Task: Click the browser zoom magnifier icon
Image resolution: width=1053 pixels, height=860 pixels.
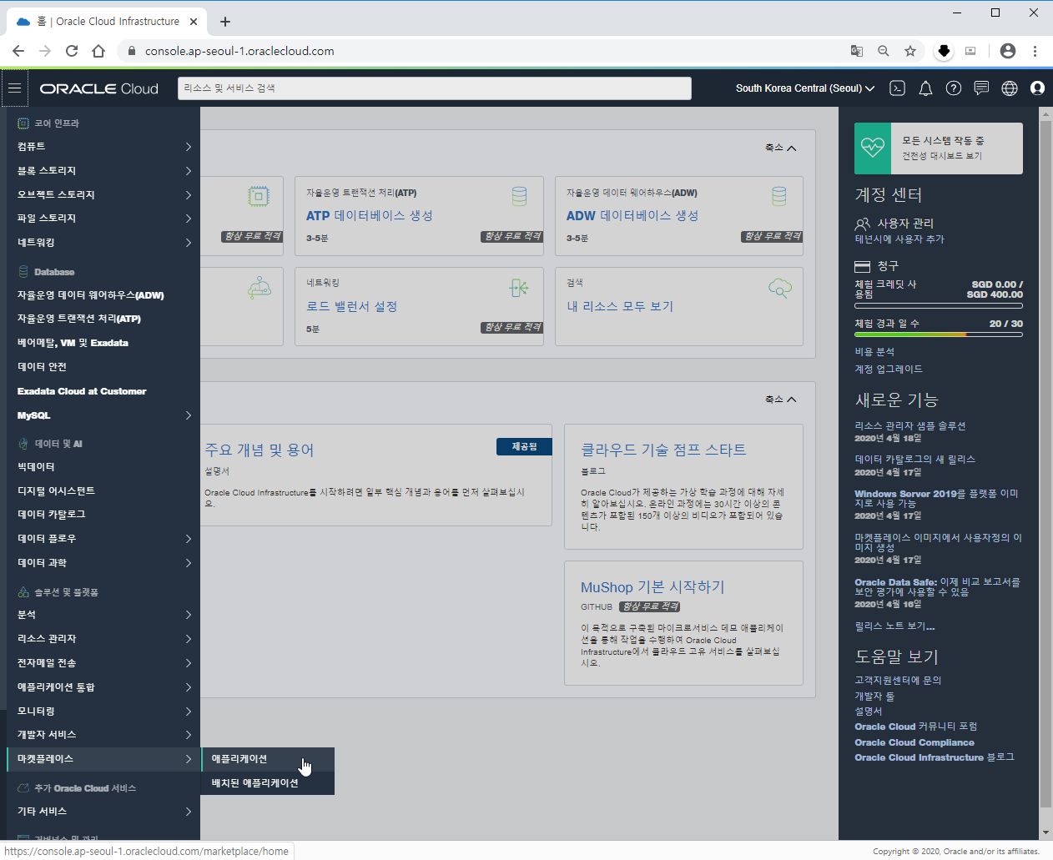Action: (884, 51)
